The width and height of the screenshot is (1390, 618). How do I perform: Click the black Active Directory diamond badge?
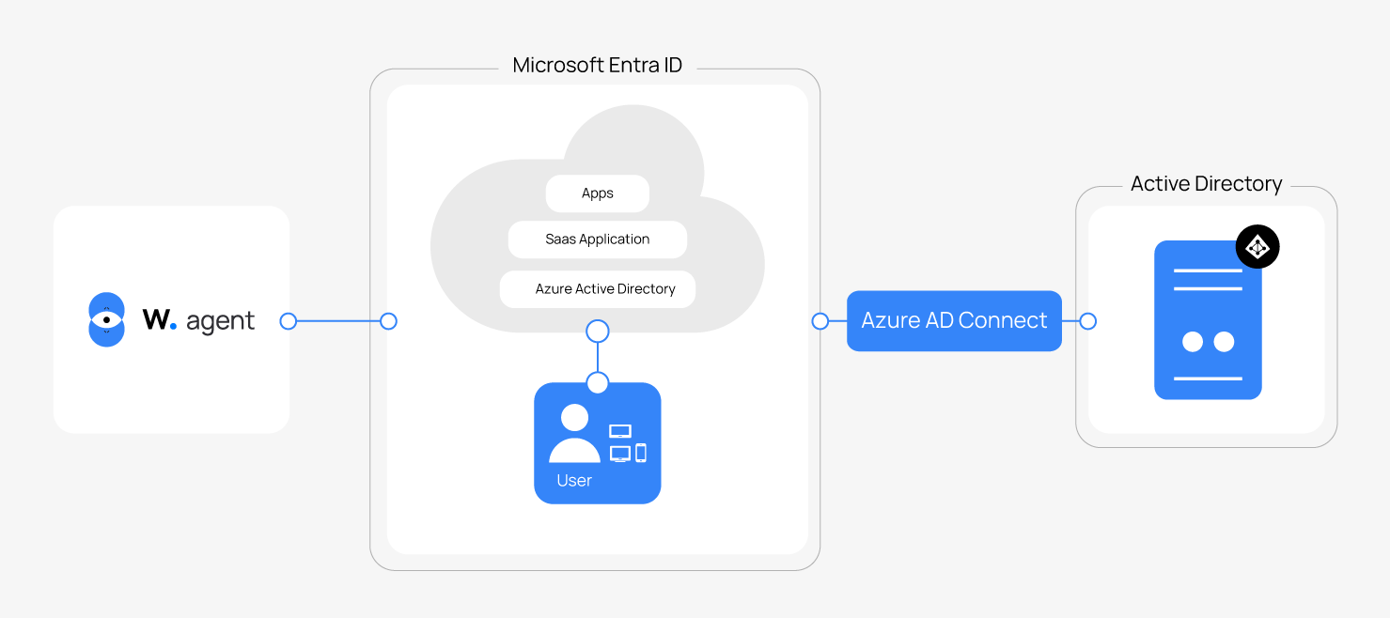pyautogui.click(x=1257, y=247)
